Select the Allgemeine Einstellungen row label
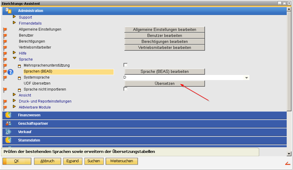Image resolution: width=293 pixels, height=170 pixels. tap(40, 29)
